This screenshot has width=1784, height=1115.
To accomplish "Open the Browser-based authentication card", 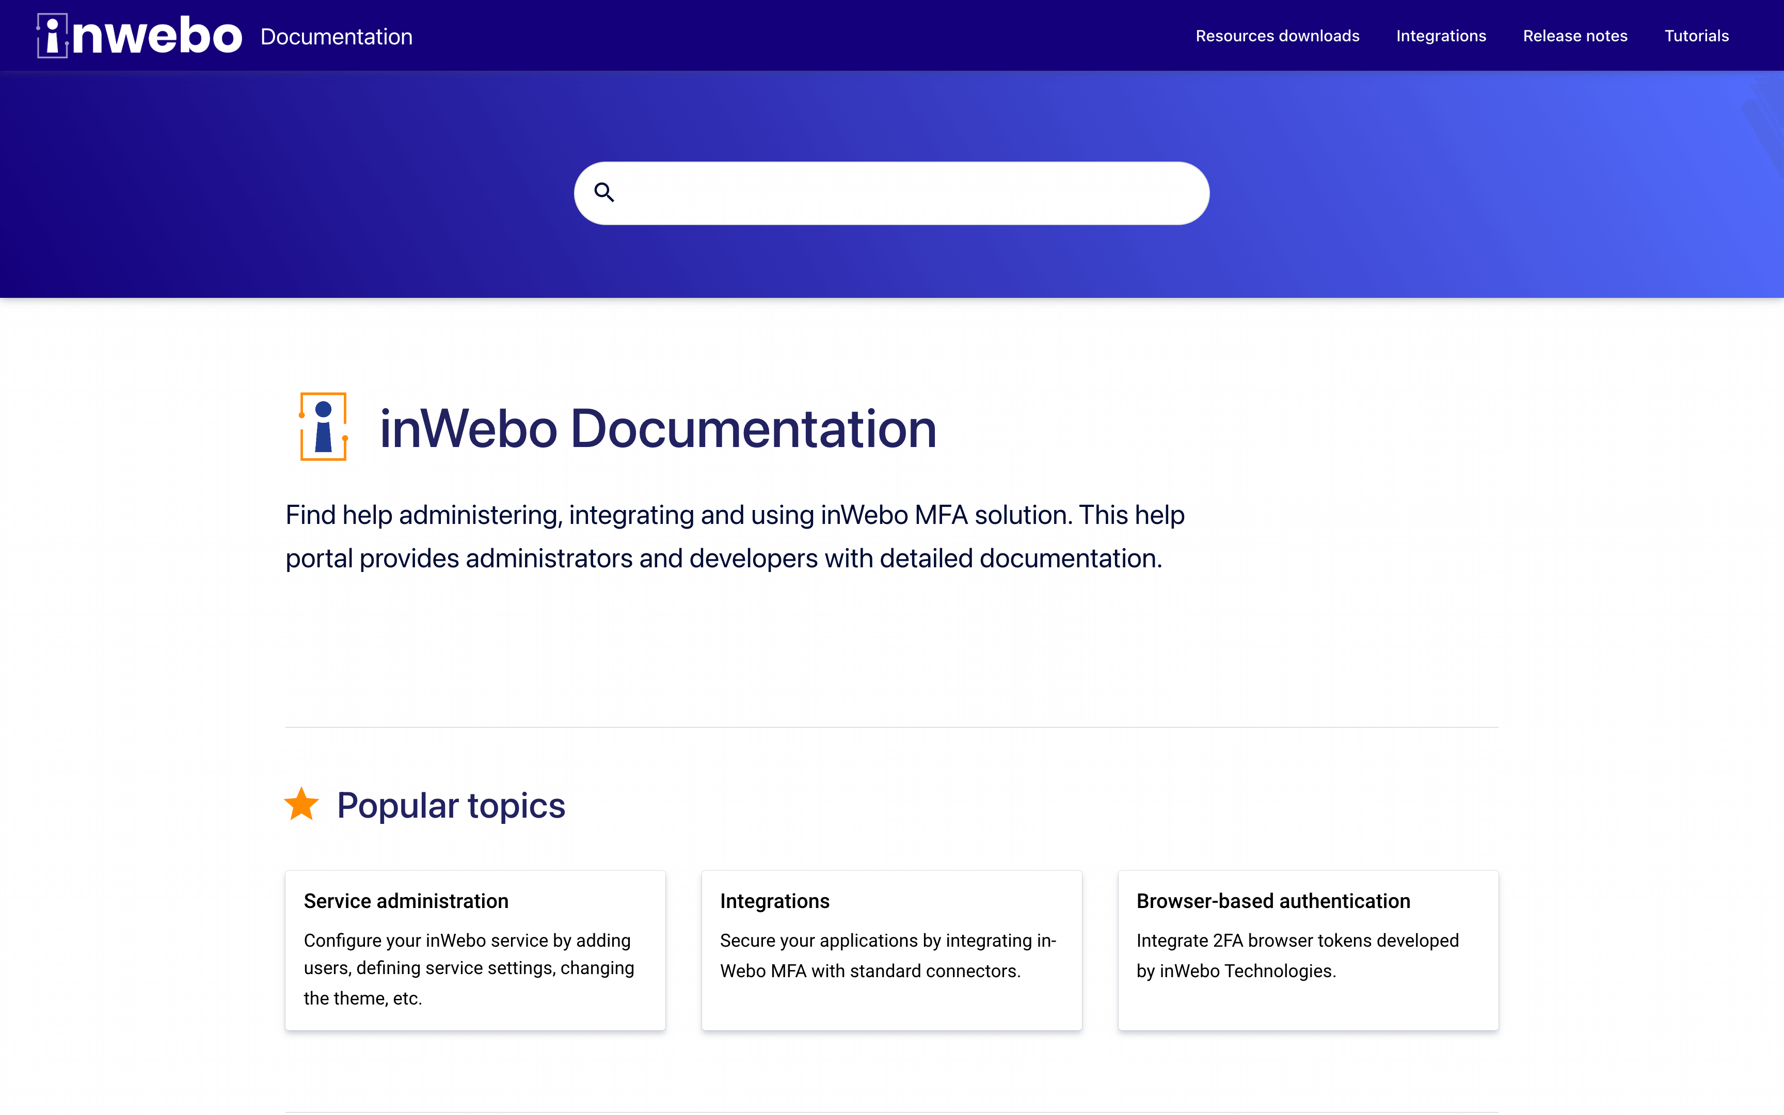I will [x=1308, y=950].
